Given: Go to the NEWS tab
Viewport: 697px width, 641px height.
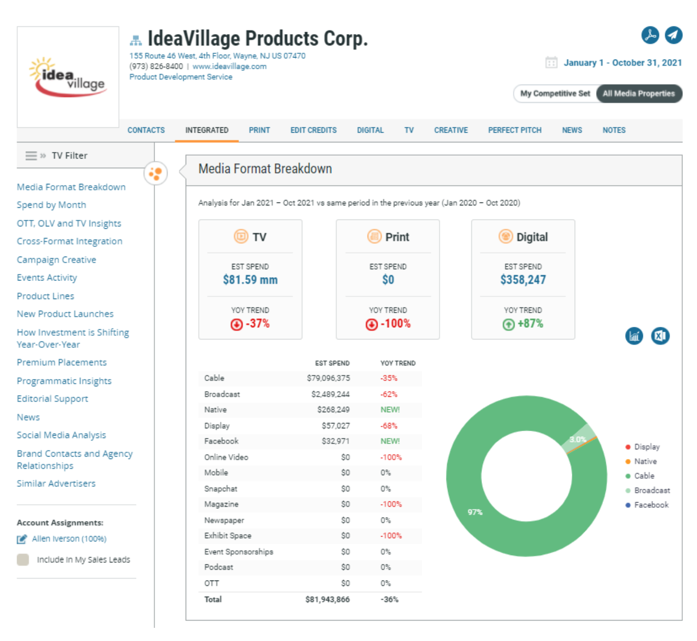Looking at the screenshot, I should click(572, 130).
